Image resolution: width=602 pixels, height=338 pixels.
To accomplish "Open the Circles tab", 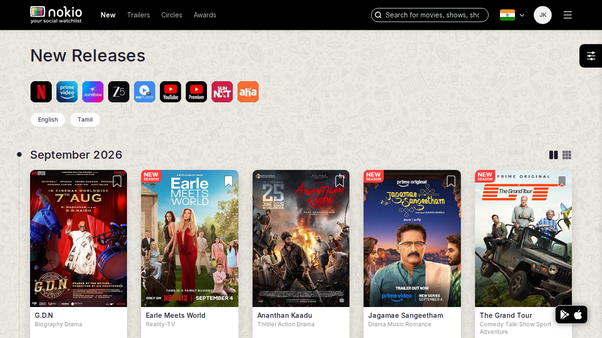I will pyautogui.click(x=172, y=15).
